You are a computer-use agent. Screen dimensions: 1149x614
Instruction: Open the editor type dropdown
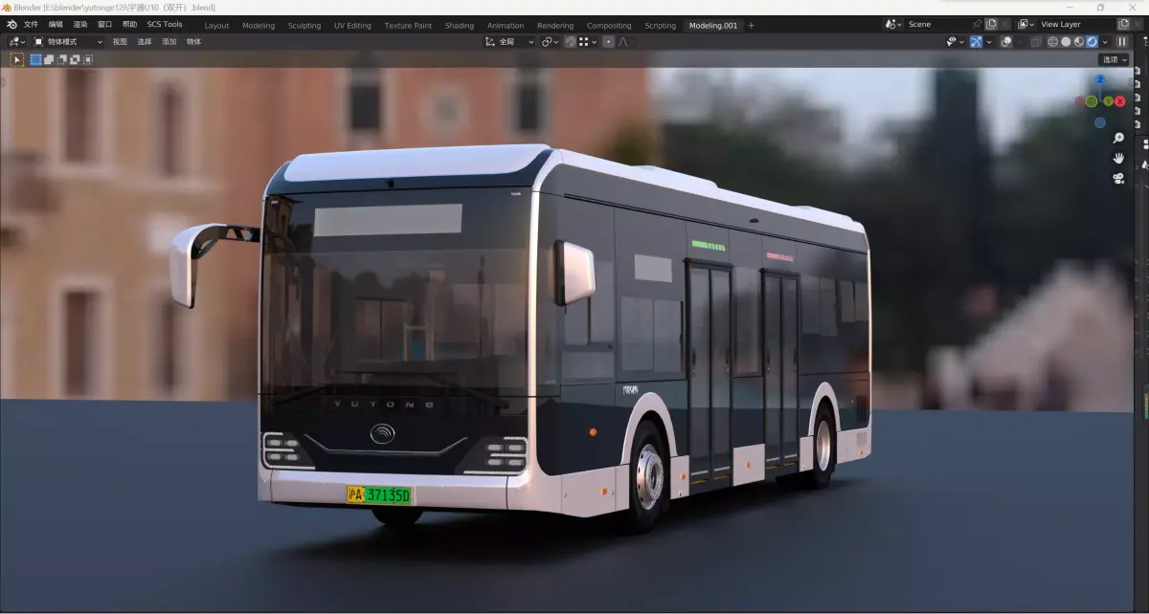pos(16,42)
